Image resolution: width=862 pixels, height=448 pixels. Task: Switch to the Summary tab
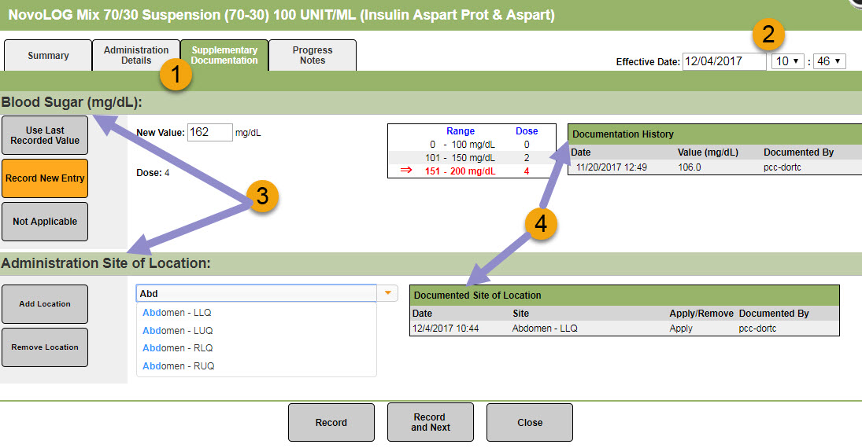pyautogui.click(x=48, y=56)
